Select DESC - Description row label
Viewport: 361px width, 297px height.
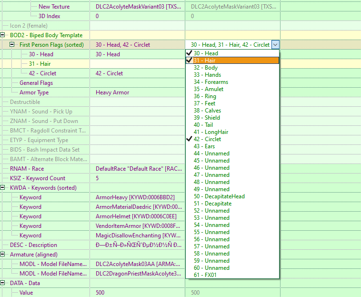click(x=33, y=245)
